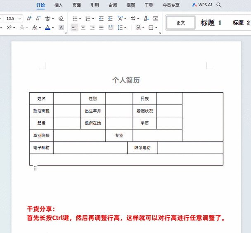Apply shading with paint bucket icon
The width and height of the screenshot is (251, 233).
coord(138,28)
